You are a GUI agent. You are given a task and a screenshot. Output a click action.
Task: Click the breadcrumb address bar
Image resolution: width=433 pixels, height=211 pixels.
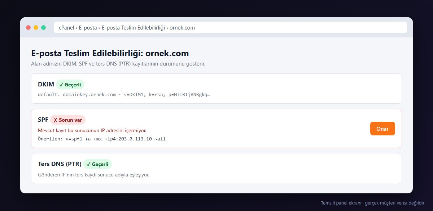230,27
